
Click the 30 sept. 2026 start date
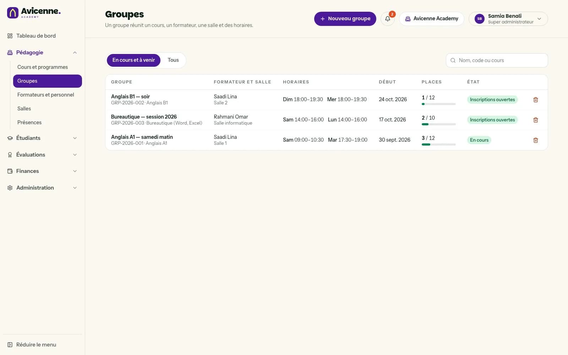point(394,140)
